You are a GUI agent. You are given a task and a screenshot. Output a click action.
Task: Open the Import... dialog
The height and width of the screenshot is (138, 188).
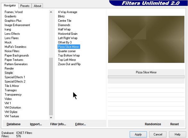click(36, 124)
